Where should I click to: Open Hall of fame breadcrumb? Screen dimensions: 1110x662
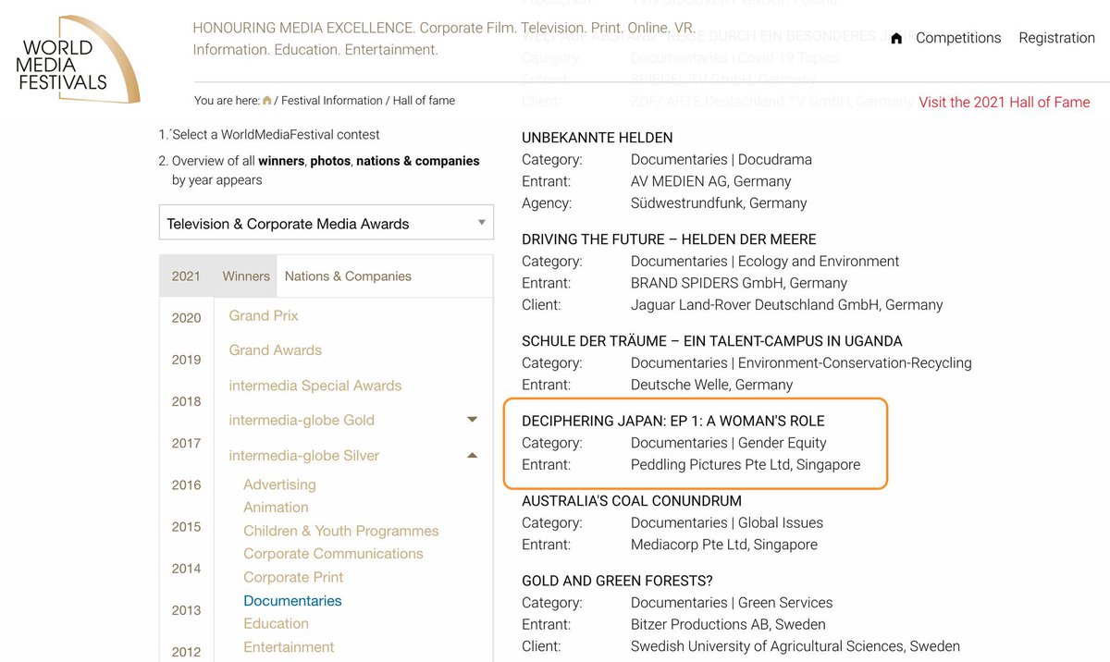pyautogui.click(x=424, y=101)
